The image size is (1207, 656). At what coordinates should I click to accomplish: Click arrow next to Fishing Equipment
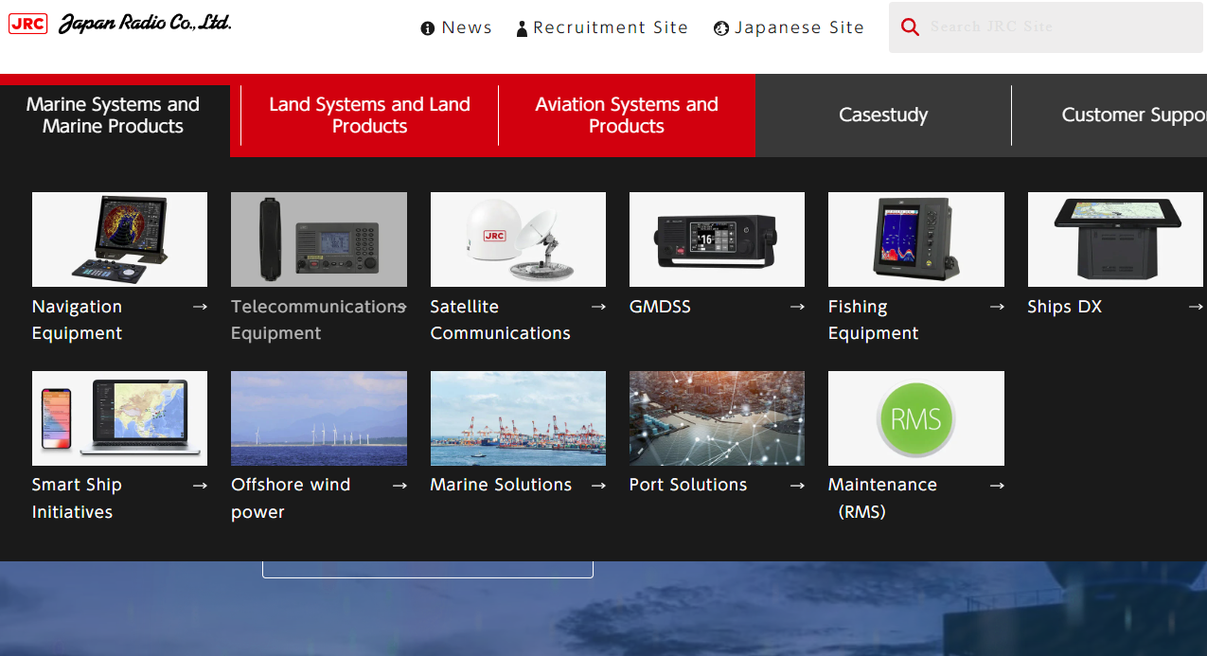pos(997,307)
